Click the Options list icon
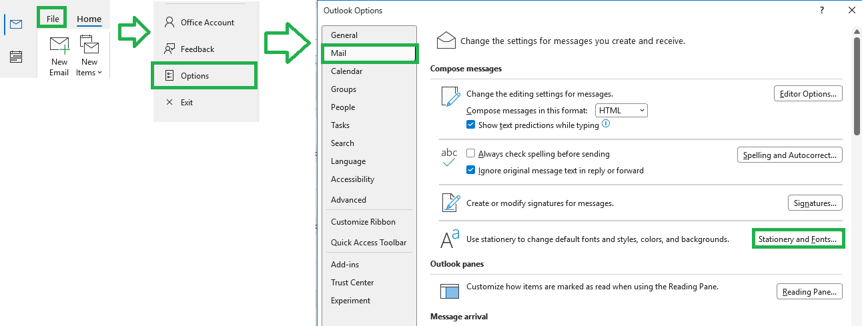This screenshot has height=326, width=862. 169,75
